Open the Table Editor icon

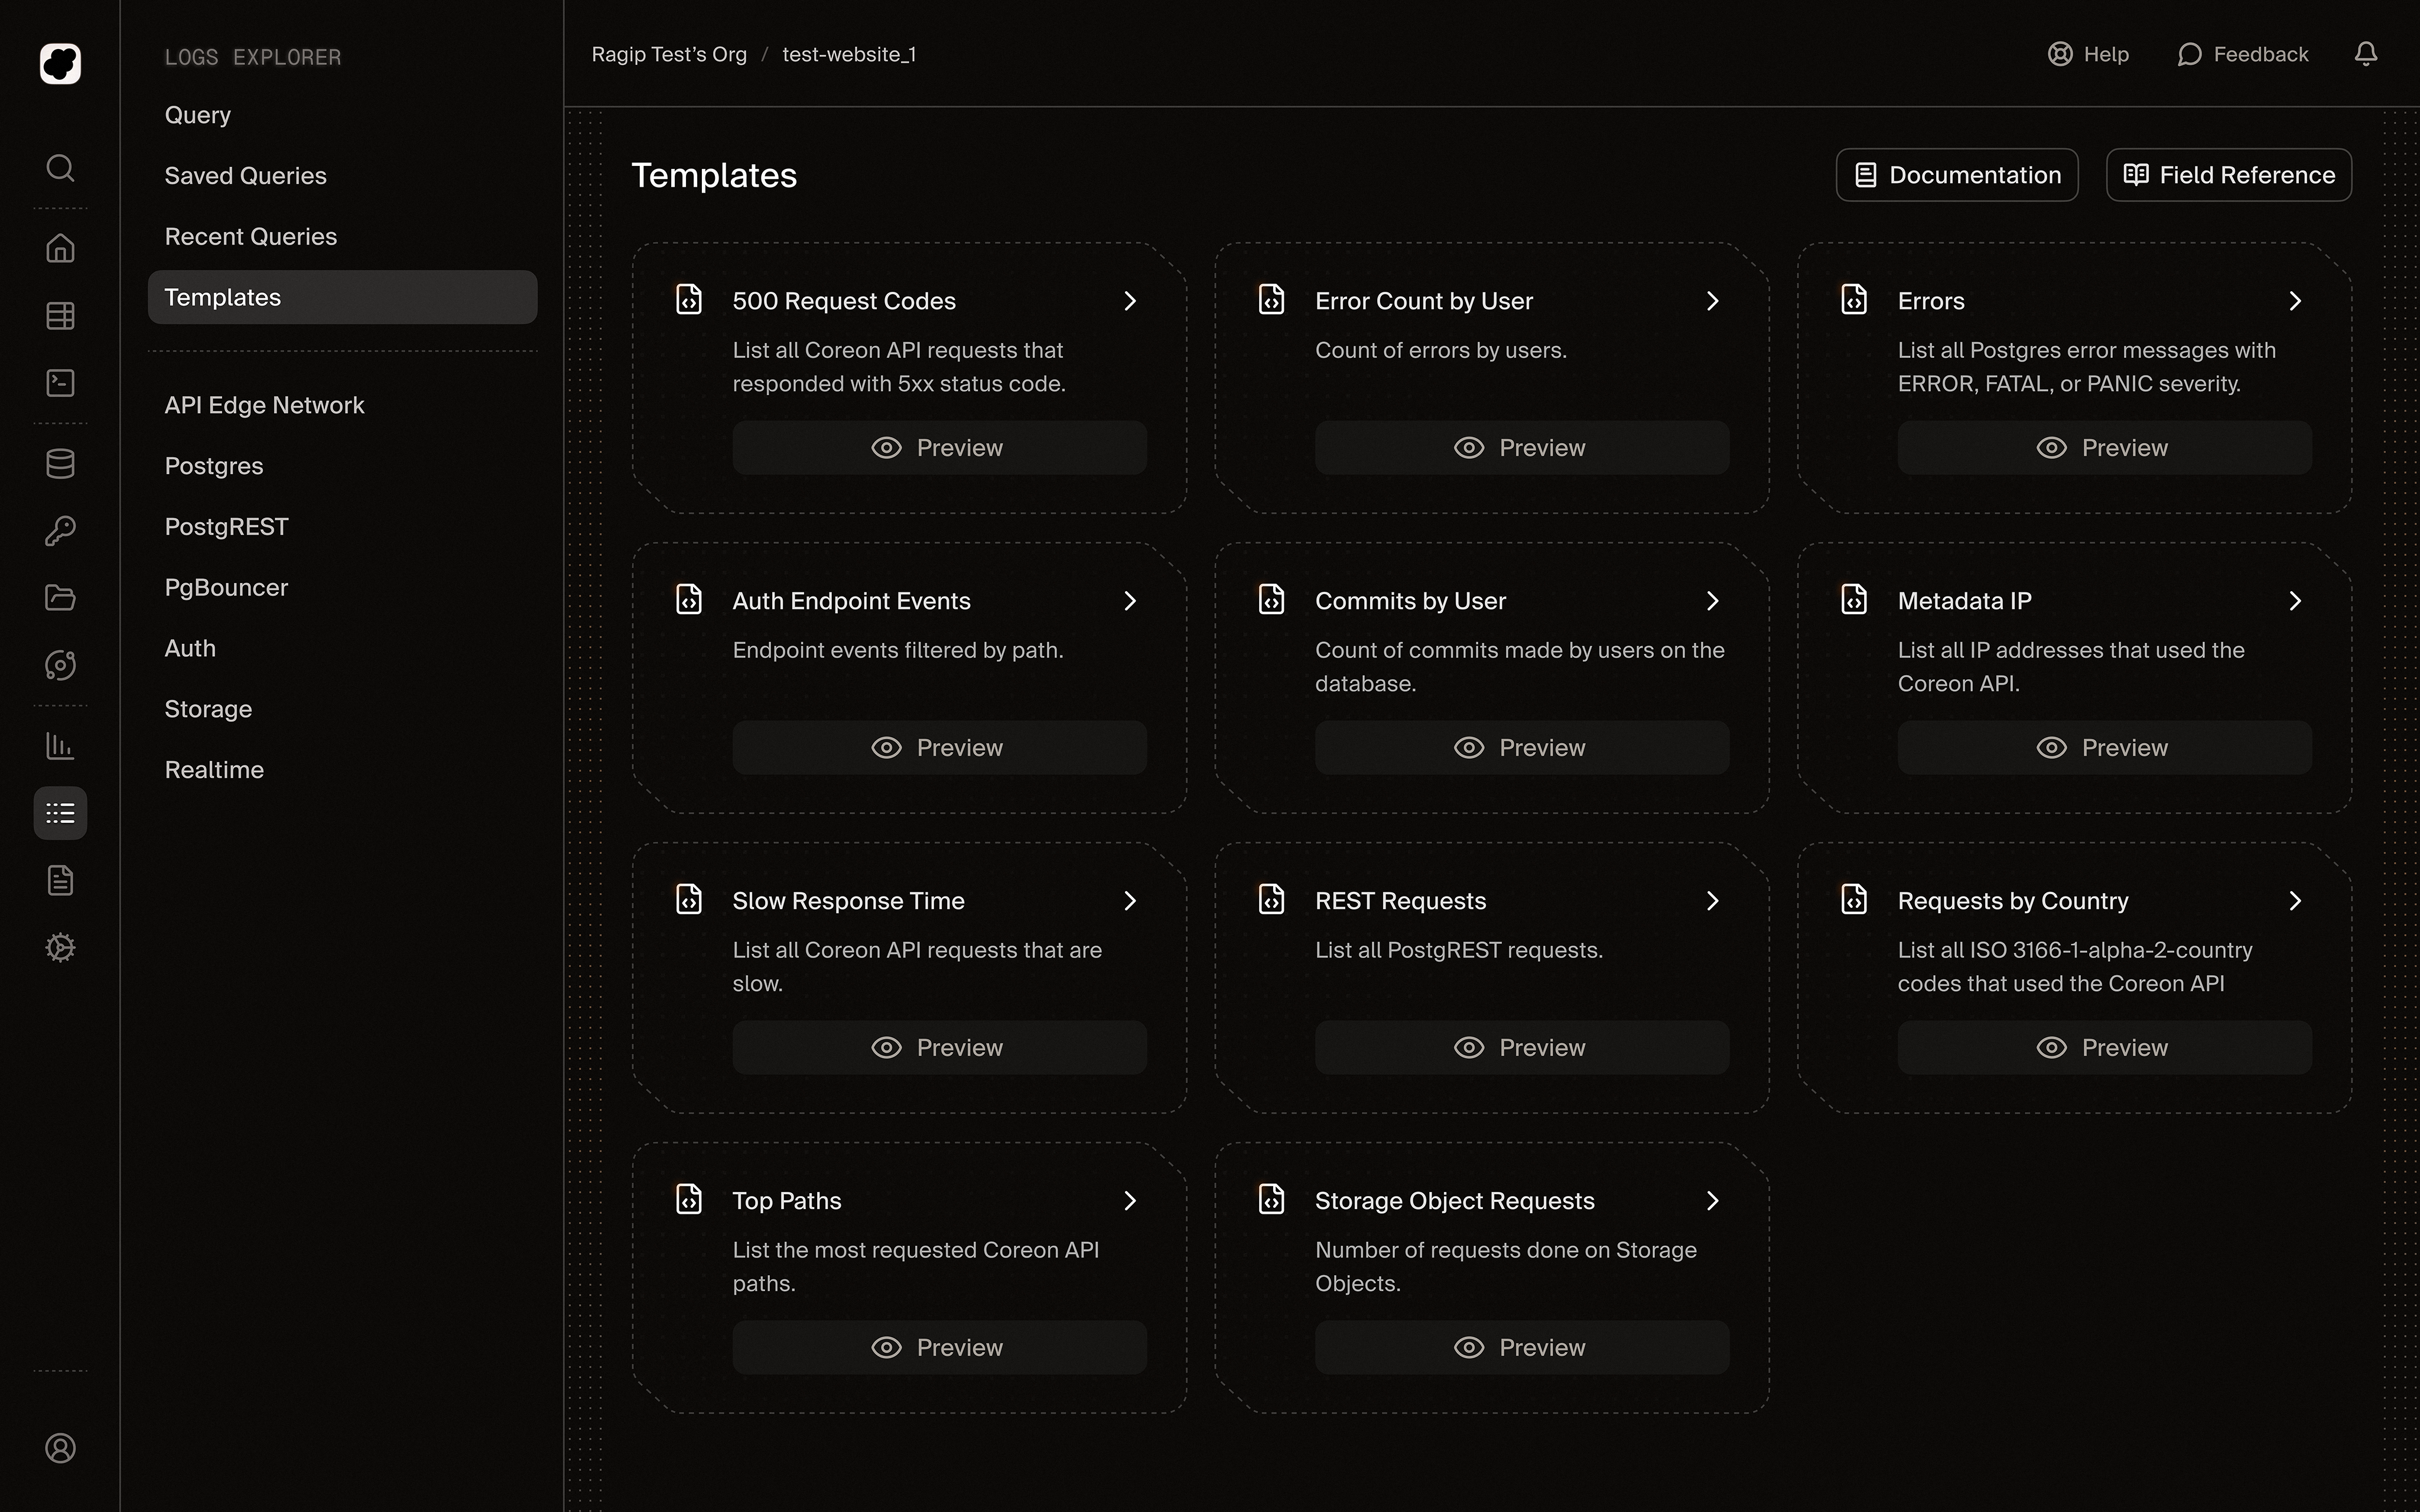[60, 315]
